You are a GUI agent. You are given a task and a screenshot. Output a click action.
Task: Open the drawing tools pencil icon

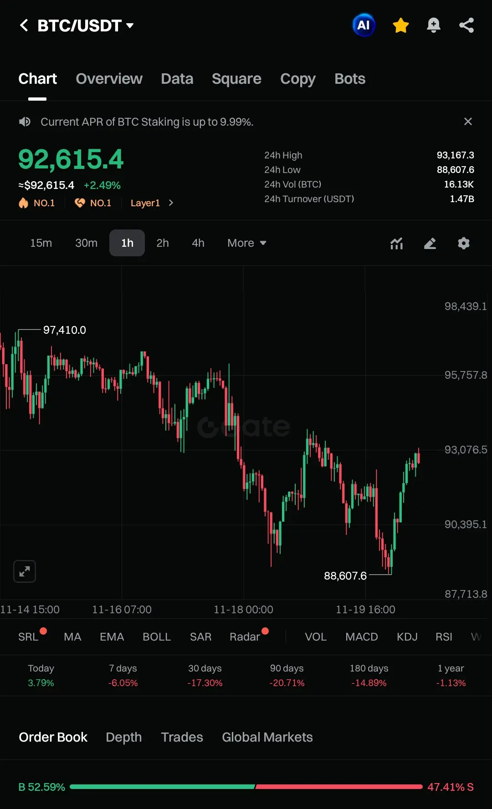430,244
